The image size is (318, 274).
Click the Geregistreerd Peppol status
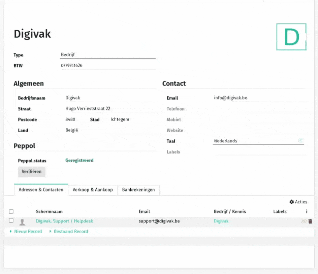(79, 160)
